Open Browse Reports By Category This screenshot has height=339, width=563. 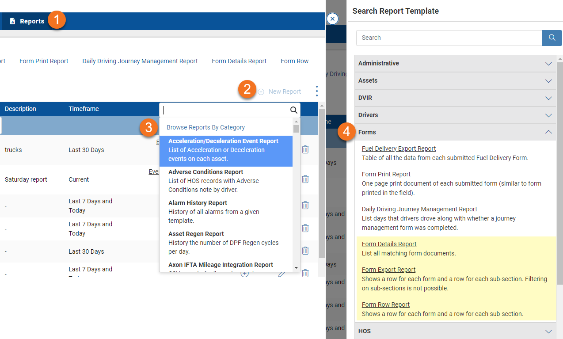point(206,127)
